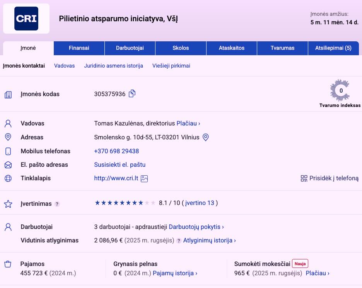This screenshot has width=362, height=288.
Task: Open the Atsiliepimai (5) tab
Action: (333, 48)
